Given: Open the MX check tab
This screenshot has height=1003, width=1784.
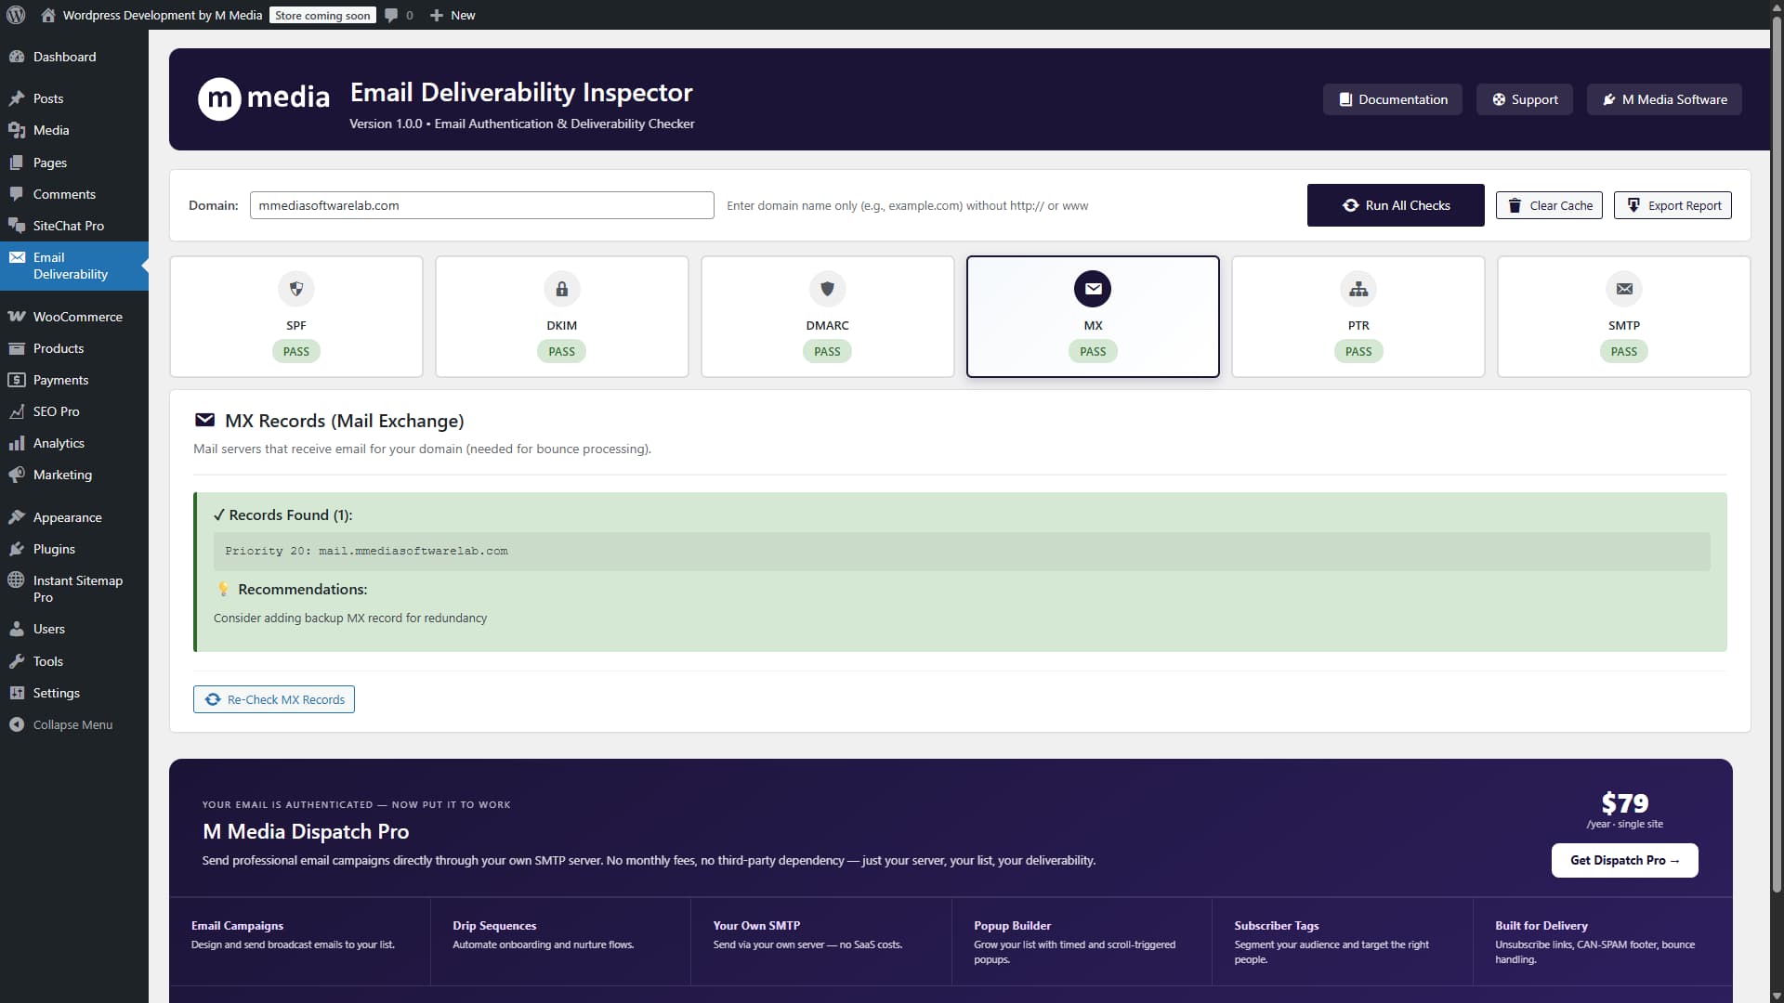Looking at the screenshot, I should click(x=1093, y=317).
